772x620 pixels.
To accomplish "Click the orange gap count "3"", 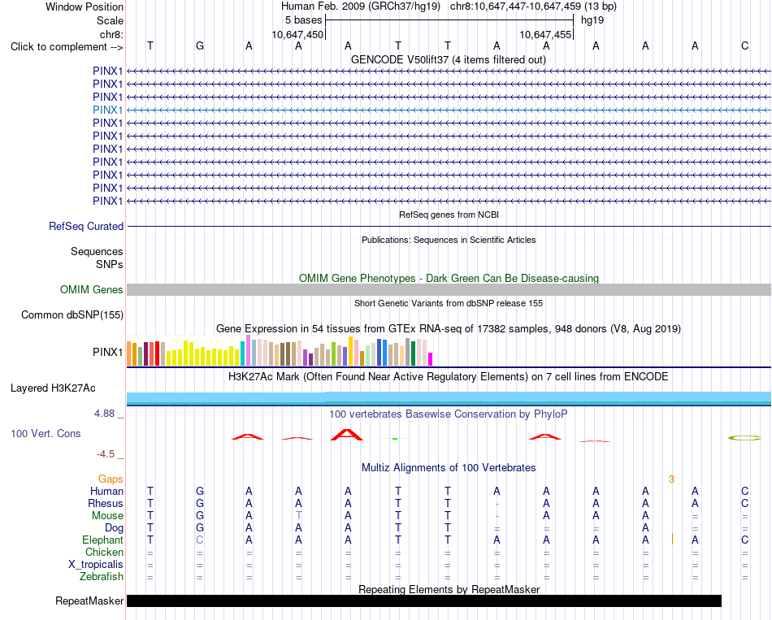I will (671, 479).
